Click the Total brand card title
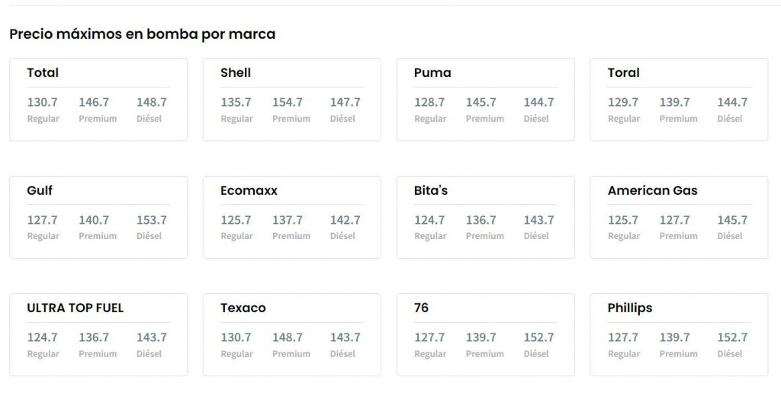Viewport: 781px width, 399px height. tap(43, 73)
